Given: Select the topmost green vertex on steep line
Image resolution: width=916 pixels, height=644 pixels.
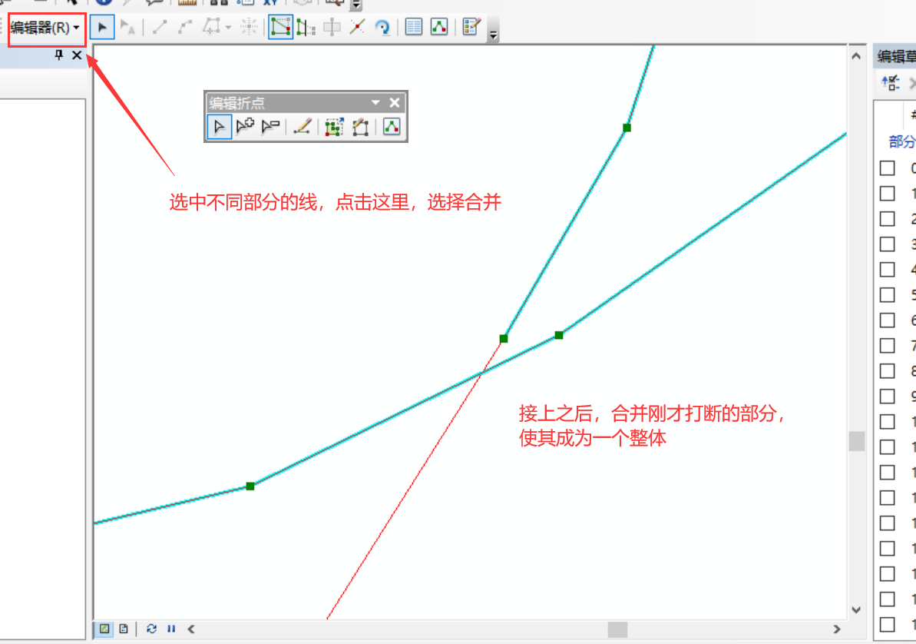Looking at the screenshot, I should (x=627, y=128).
